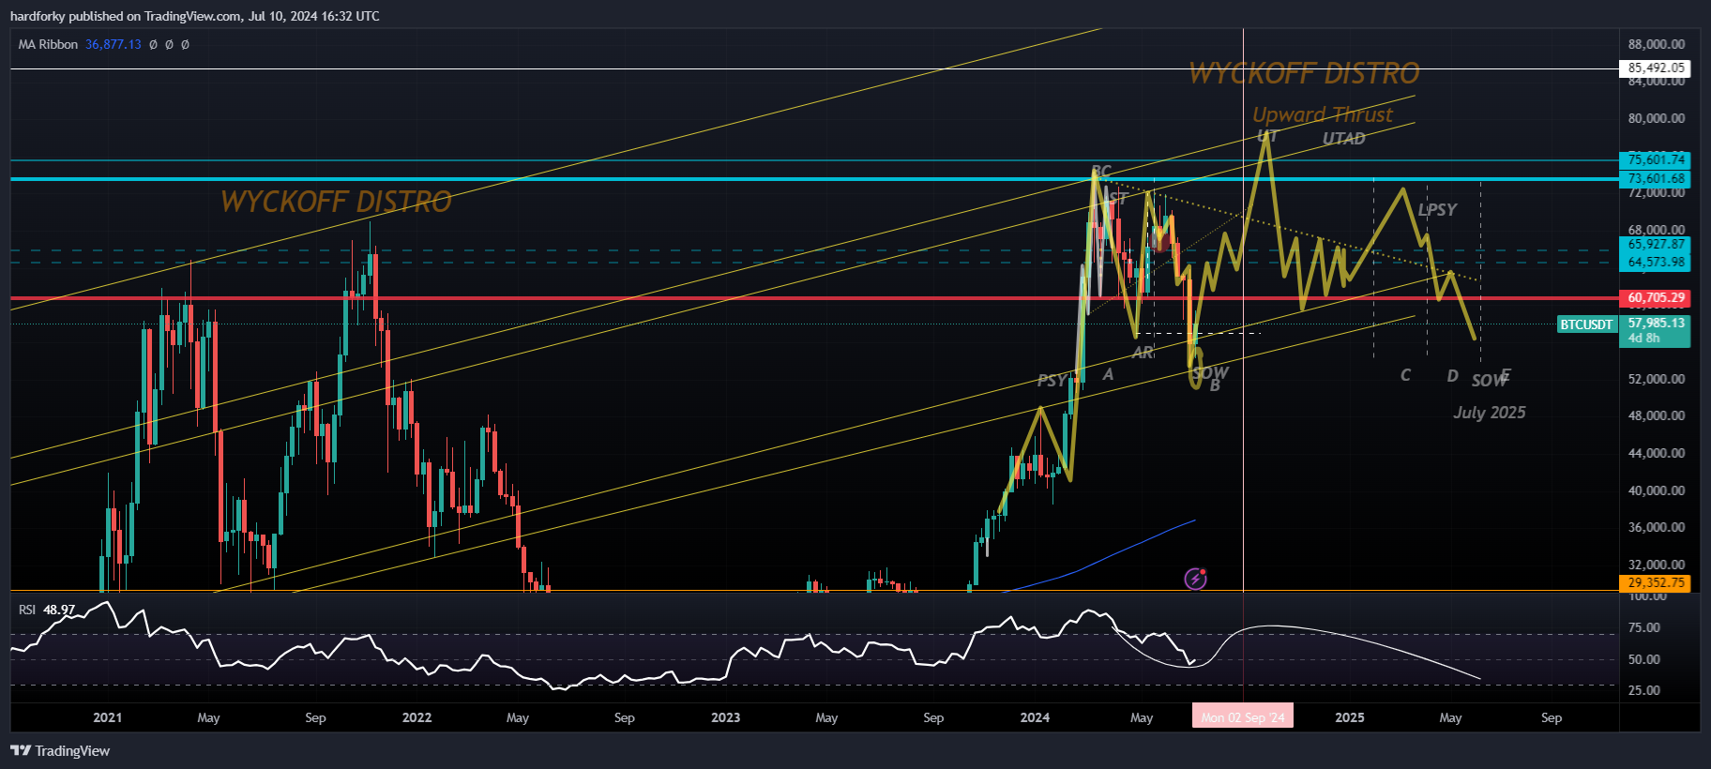Screen dimensions: 1711x769
Task: Click the LPSY text label
Action: point(1437,210)
